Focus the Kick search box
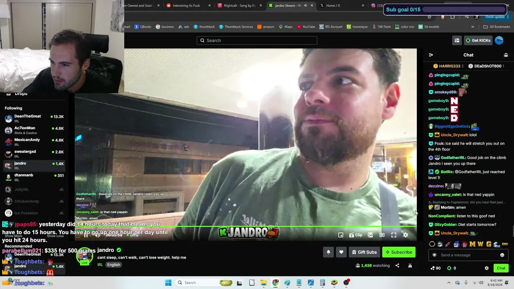 coord(257,41)
